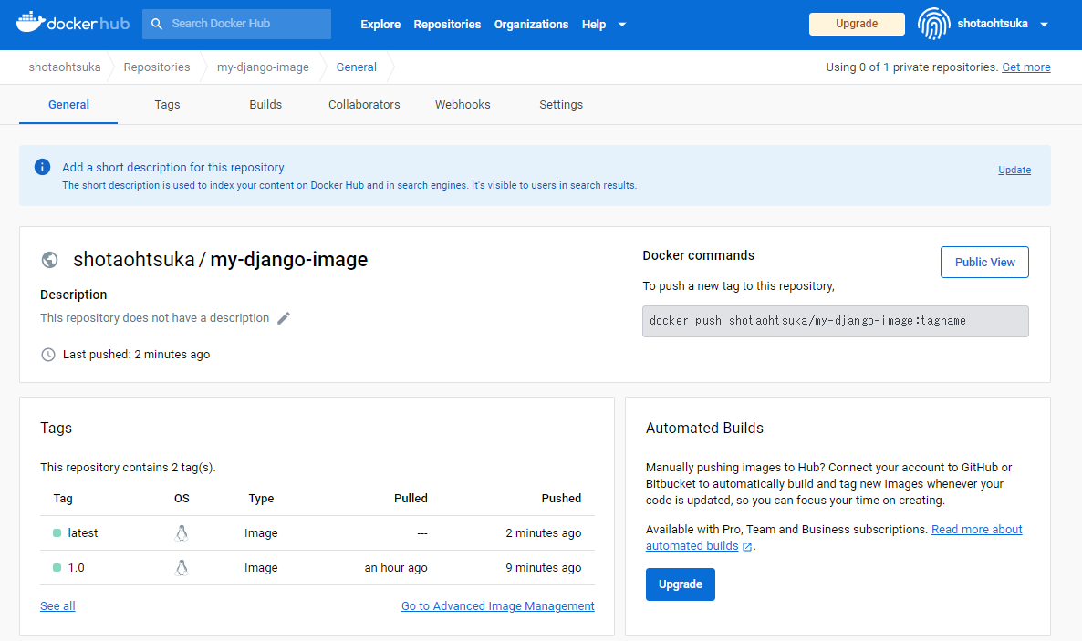The width and height of the screenshot is (1082, 641).
Task: Open the Help menu item
Action: tap(593, 24)
